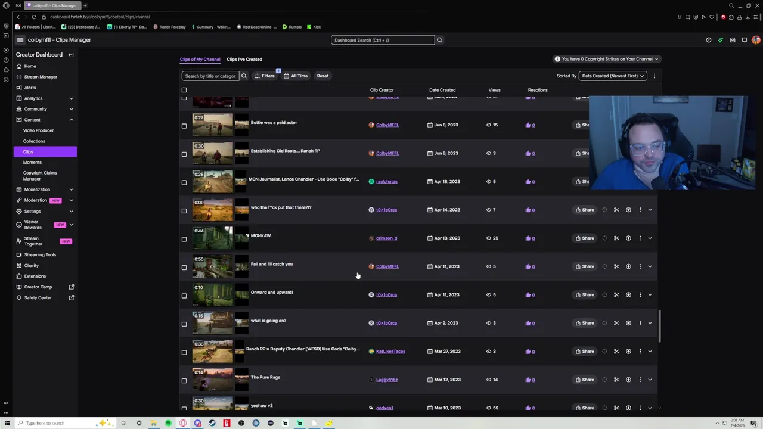Check the MONKAW clip checkbox

point(184,239)
